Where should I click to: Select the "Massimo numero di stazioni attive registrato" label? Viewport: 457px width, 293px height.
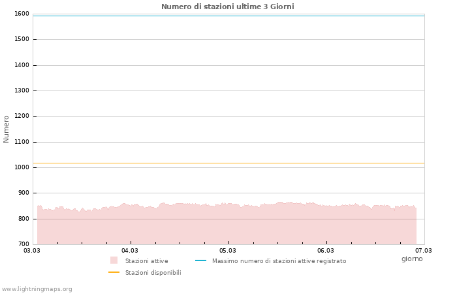point(279,261)
